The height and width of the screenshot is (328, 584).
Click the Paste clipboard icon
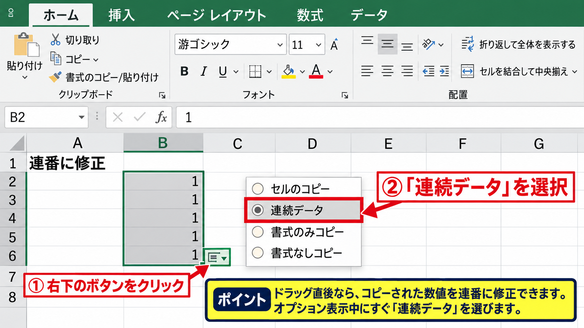pos(27,44)
